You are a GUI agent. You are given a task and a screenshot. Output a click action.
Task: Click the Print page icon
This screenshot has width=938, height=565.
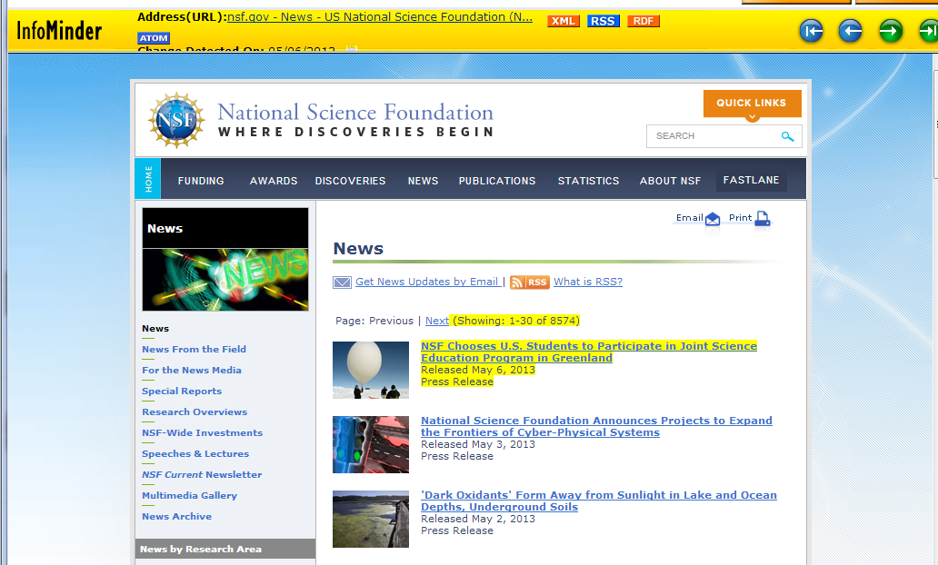(762, 218)
